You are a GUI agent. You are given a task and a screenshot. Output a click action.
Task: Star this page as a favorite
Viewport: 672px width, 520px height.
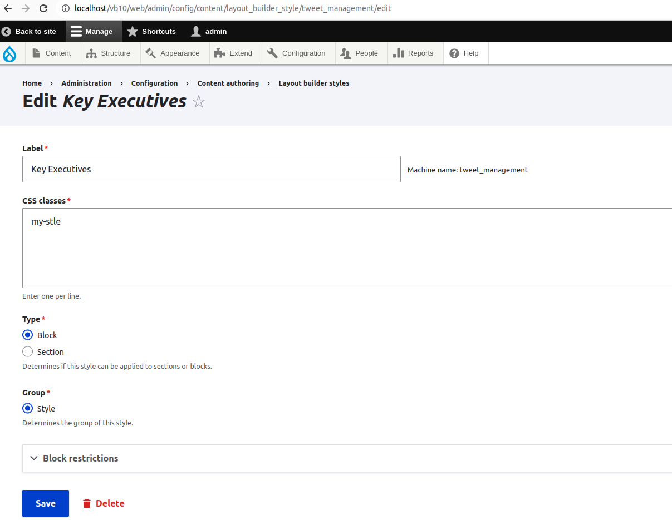click(x=198, y=101)
